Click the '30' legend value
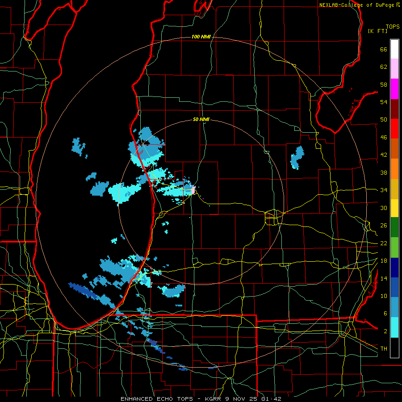402x402 pixels. click(x=384, y=208)
